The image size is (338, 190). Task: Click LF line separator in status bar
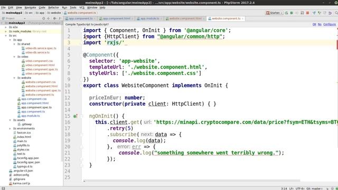click(292, 188)
